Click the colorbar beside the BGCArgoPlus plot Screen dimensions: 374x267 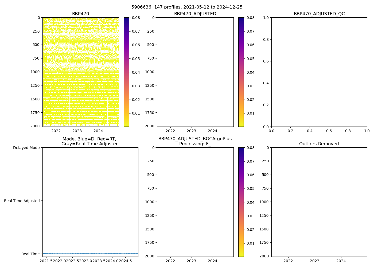(241, 202)
